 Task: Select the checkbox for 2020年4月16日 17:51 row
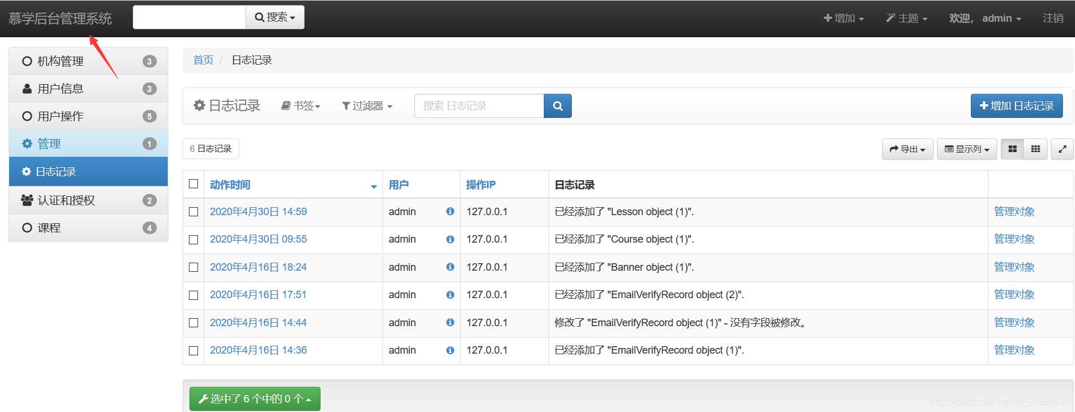point(193,295)
